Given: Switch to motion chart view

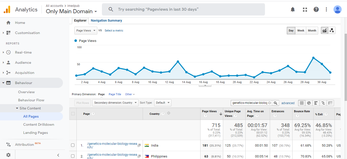Looking at the screenshot, I should (332, 30).
